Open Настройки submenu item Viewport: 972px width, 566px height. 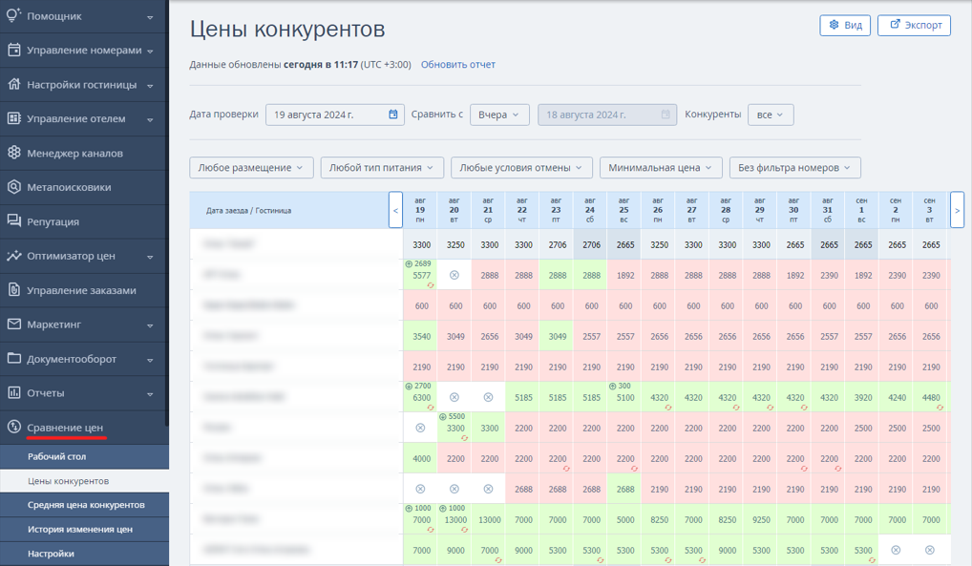point(84,554)
